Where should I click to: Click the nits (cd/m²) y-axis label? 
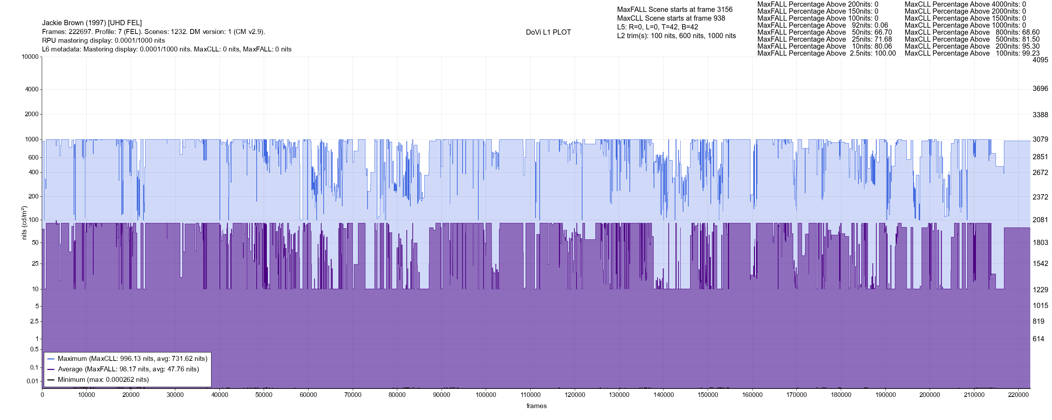tap(24, 223)
